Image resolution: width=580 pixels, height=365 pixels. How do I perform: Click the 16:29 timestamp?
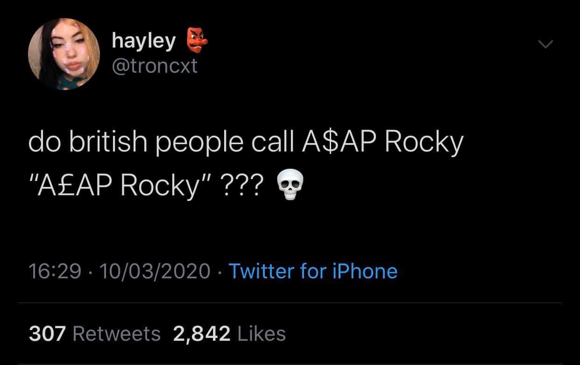[x=55, y=271]
